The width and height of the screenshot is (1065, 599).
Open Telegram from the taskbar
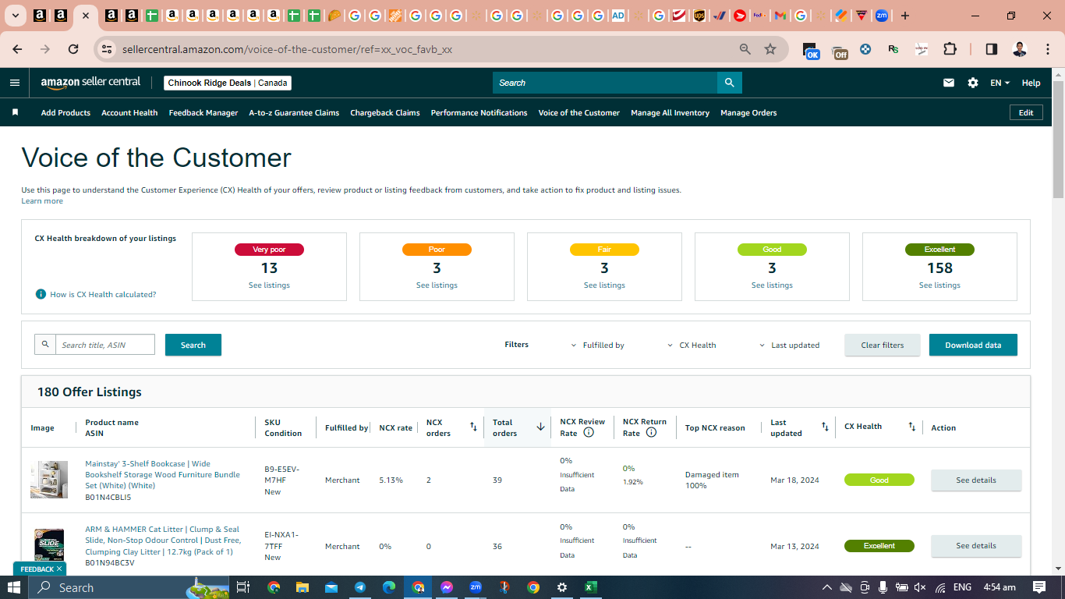click(360, 587)
